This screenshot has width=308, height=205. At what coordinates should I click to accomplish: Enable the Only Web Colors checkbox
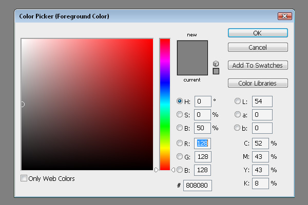pyautogui.click(x=24, y=178)
